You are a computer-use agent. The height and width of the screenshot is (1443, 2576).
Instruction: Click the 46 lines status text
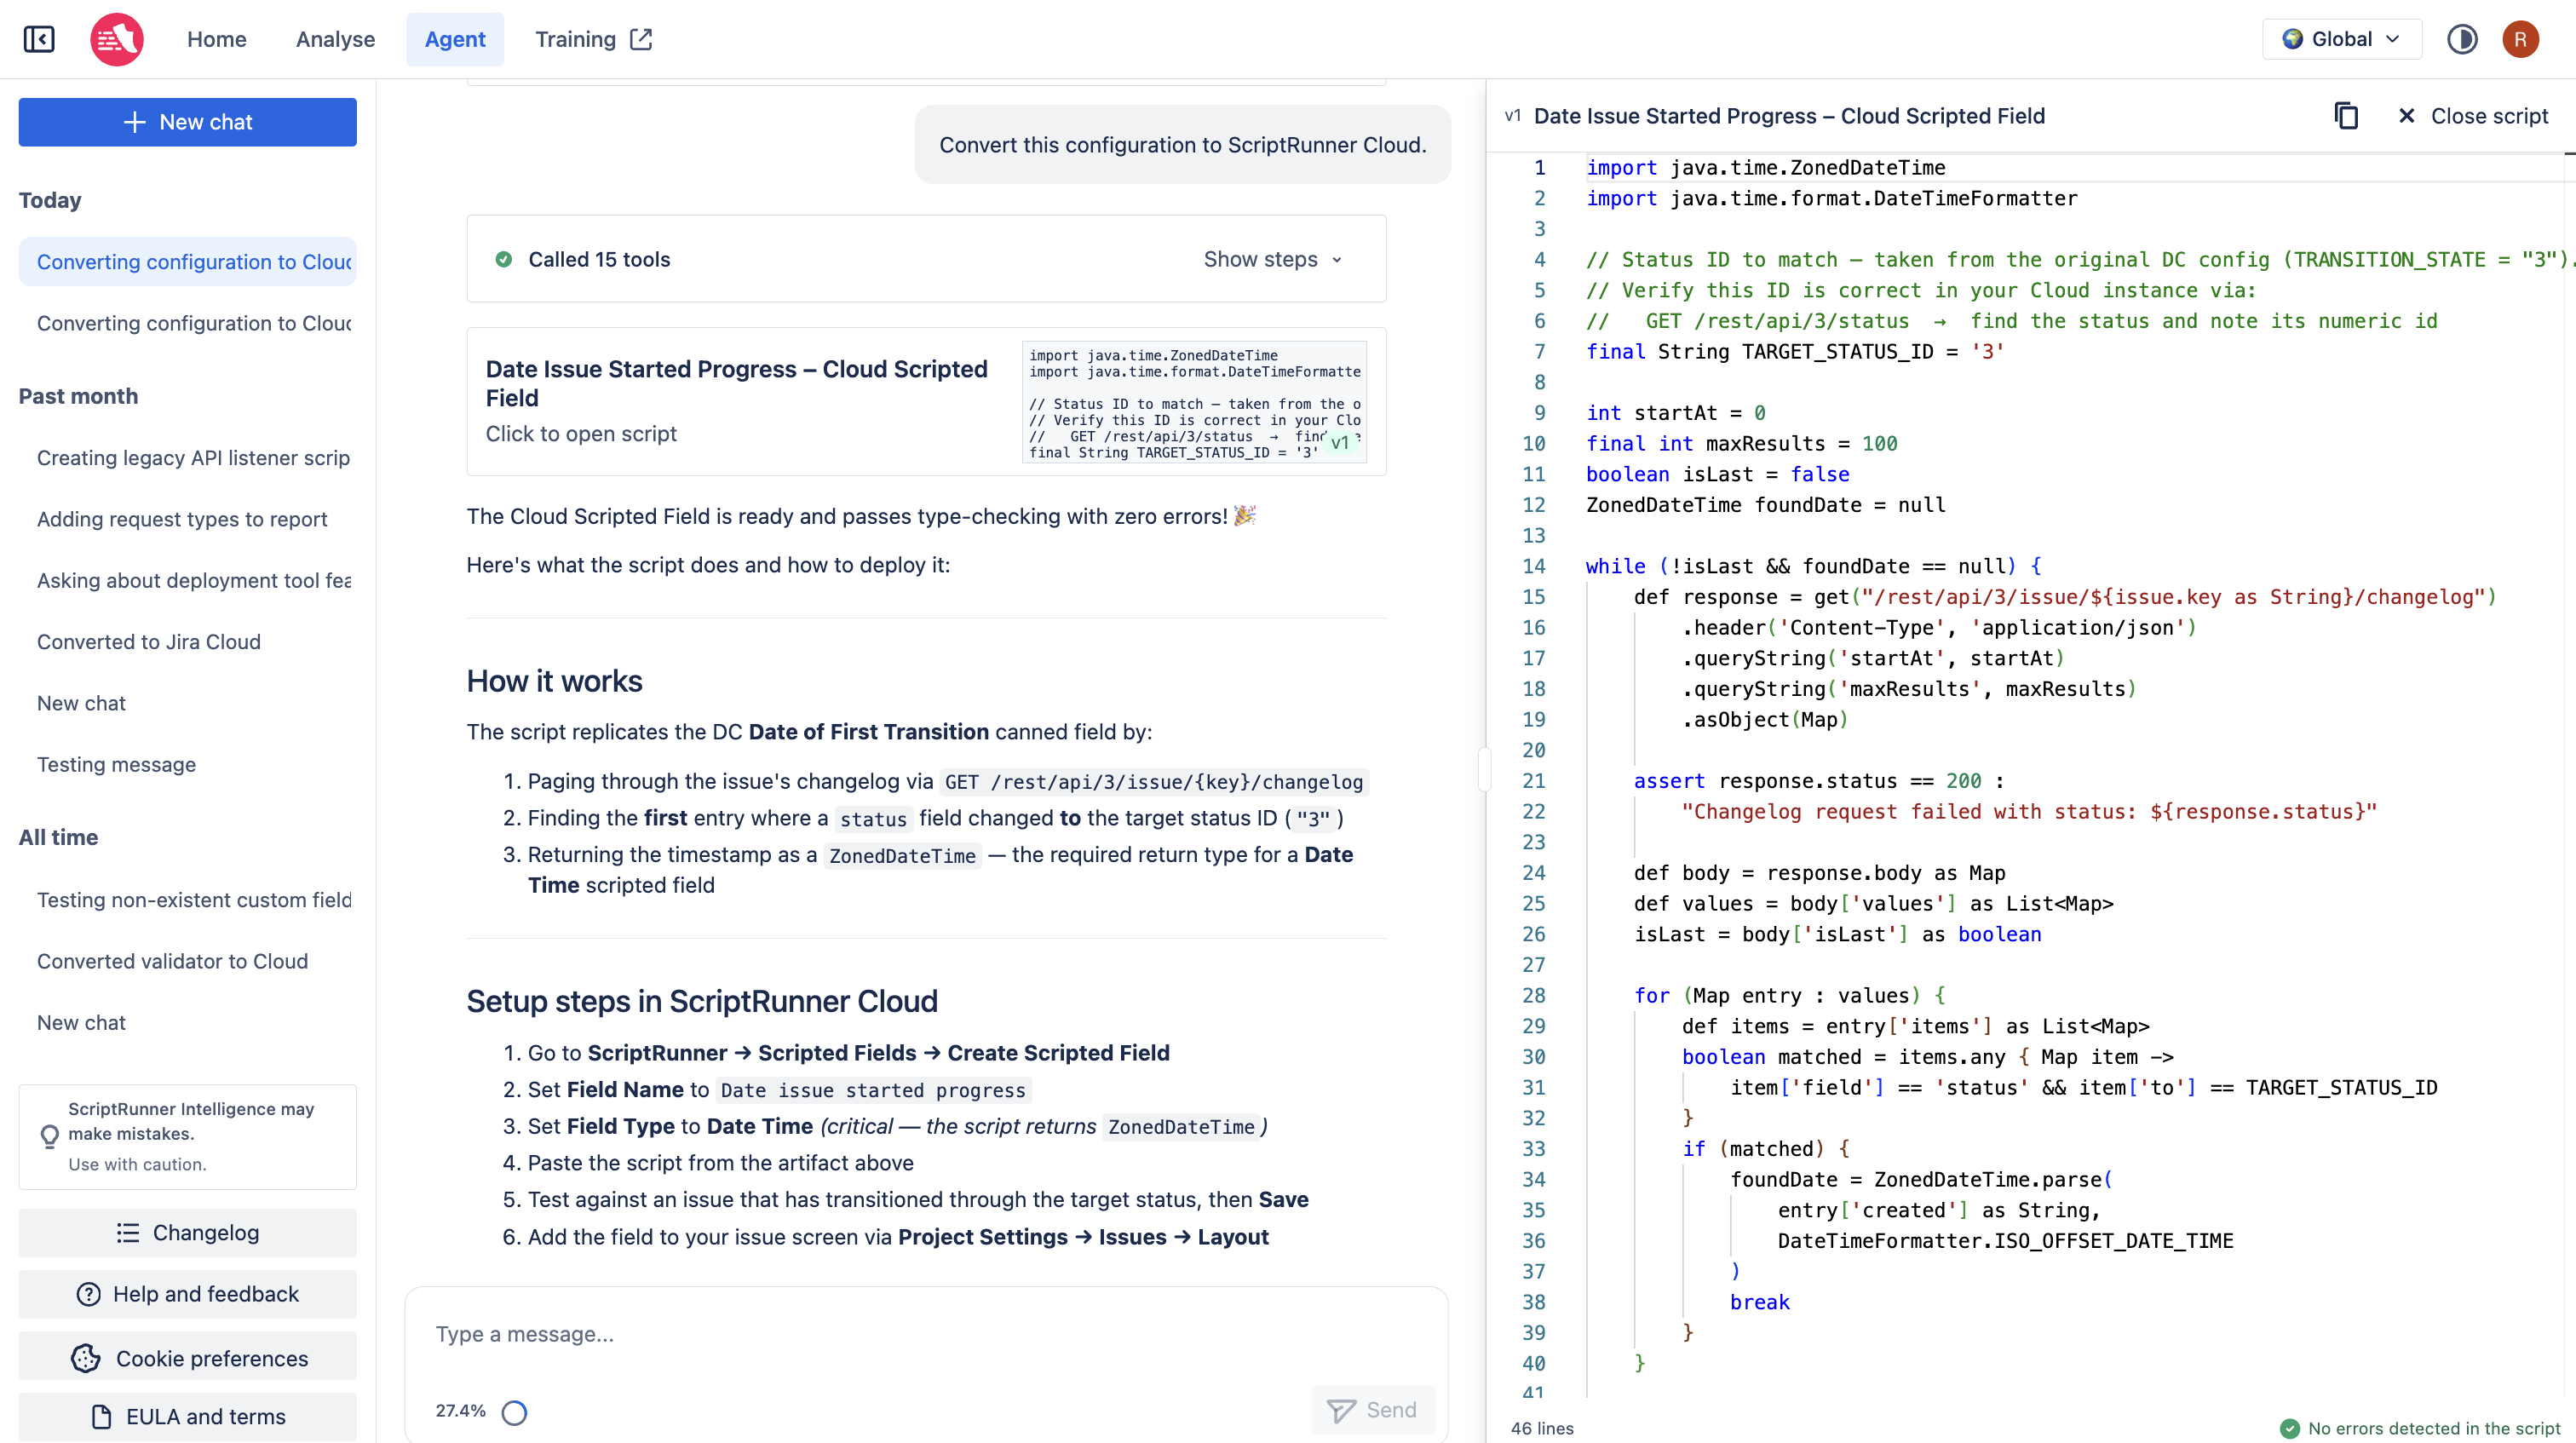1542,1429
